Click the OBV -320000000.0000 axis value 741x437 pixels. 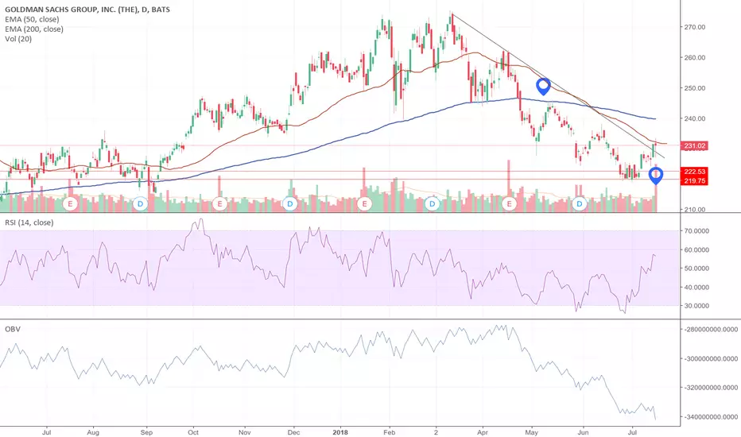click(x=711, y=388)
